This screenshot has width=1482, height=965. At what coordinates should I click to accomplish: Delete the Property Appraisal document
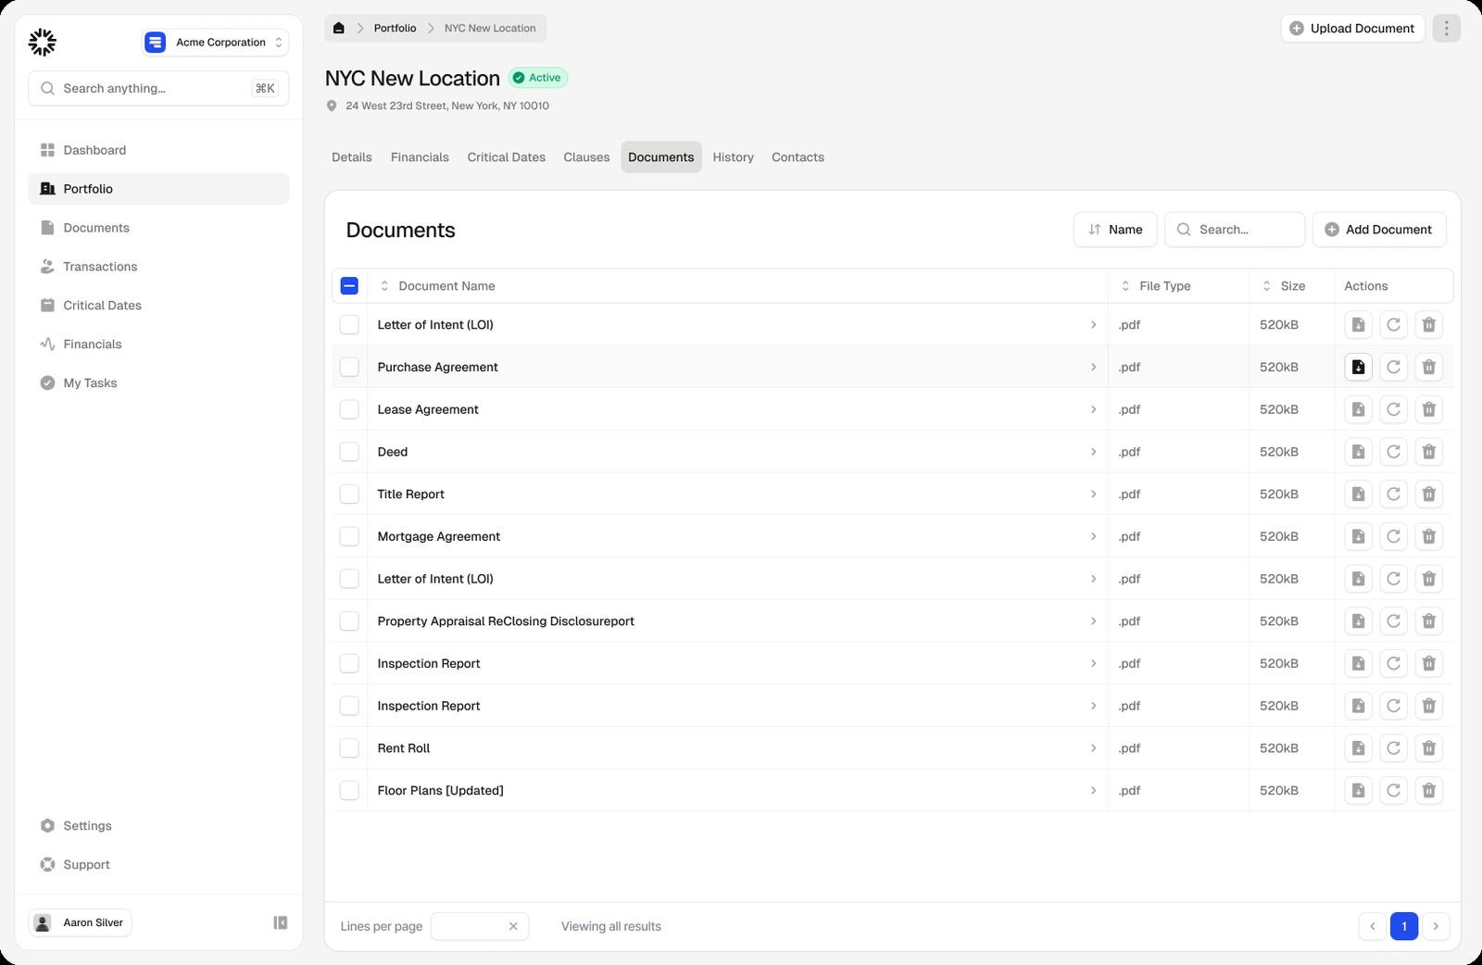[1429, 621]
